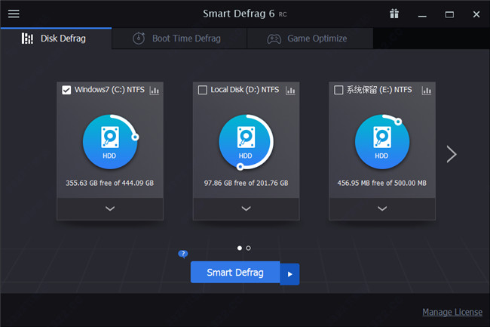Viewport: 490px width, 327px height.
Task: Switch to Game Optimize tab
Action: coord(308,39)
